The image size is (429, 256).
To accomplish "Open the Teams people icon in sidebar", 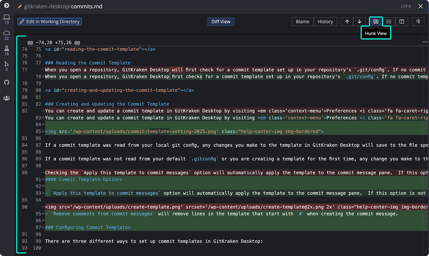I will (x=7, y=98).
